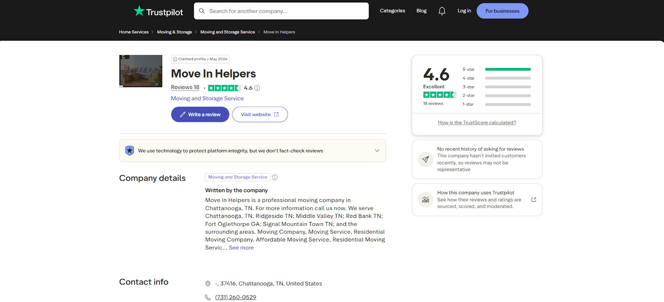
Task: Click the info icon next to 4.6 rating
Action: [257, 88]
